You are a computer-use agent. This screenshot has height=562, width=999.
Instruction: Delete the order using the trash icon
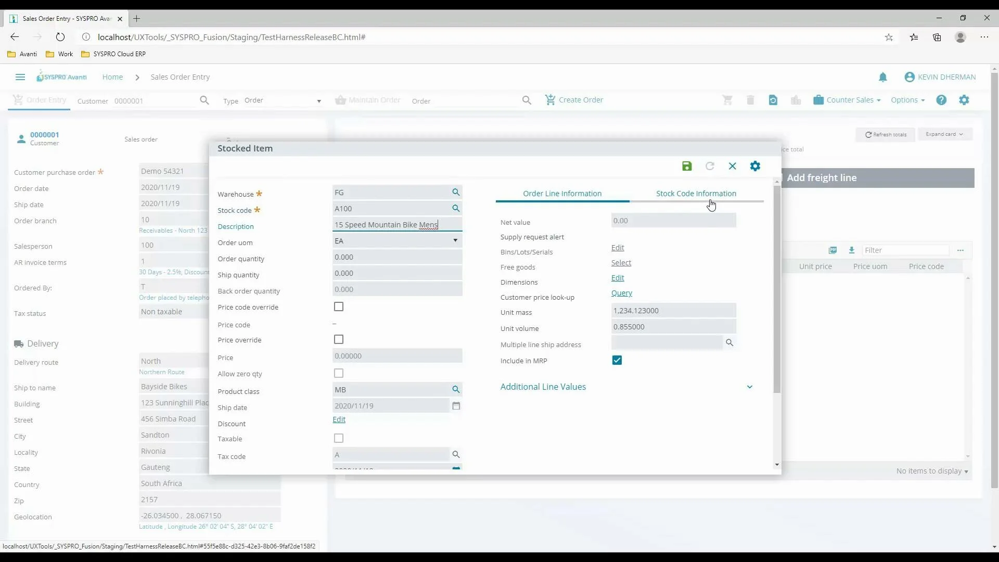(750, 100)
